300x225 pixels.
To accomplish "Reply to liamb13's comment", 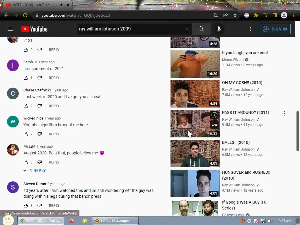I will 54,78.
